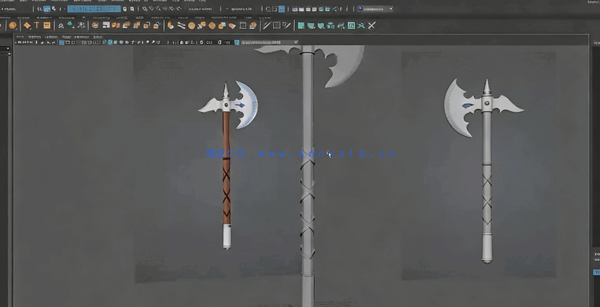
Task: Click the orange square icon right of the T tool
Action: point(47,26)
